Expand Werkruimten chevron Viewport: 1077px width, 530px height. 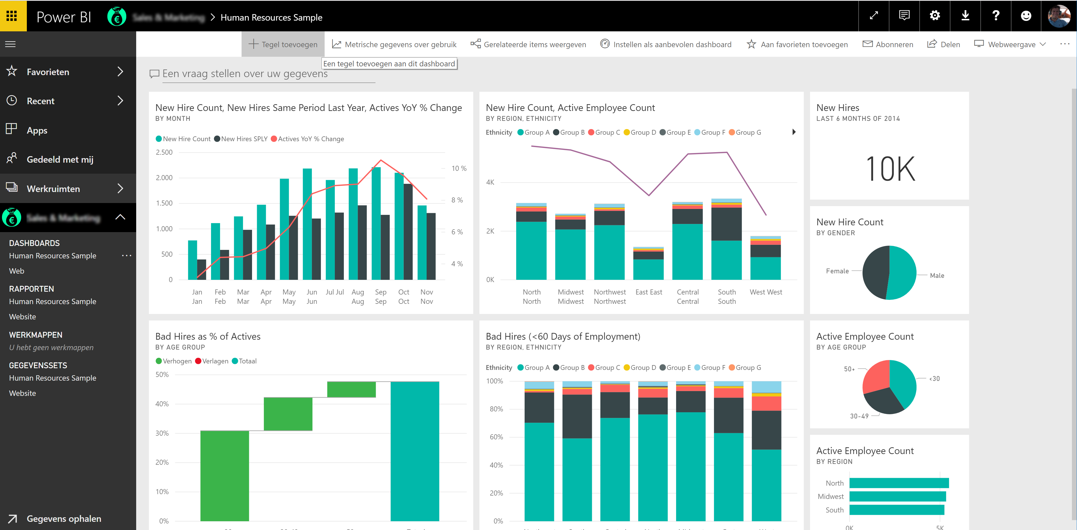tap(120, 189)
